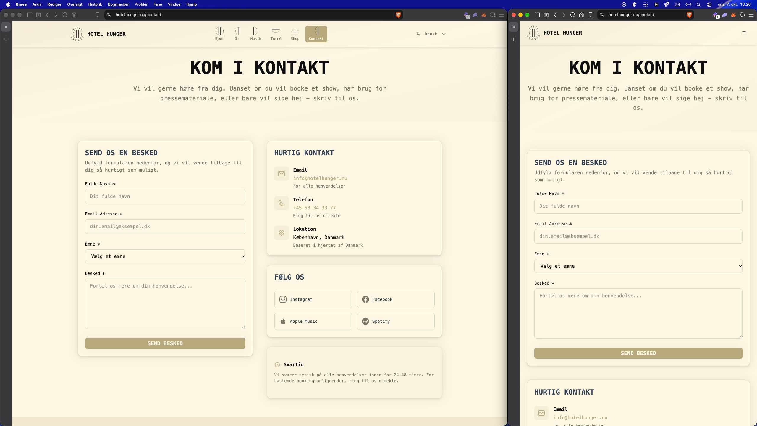
Task: Add new tab in left window sidebar
Action: point(6,39)
